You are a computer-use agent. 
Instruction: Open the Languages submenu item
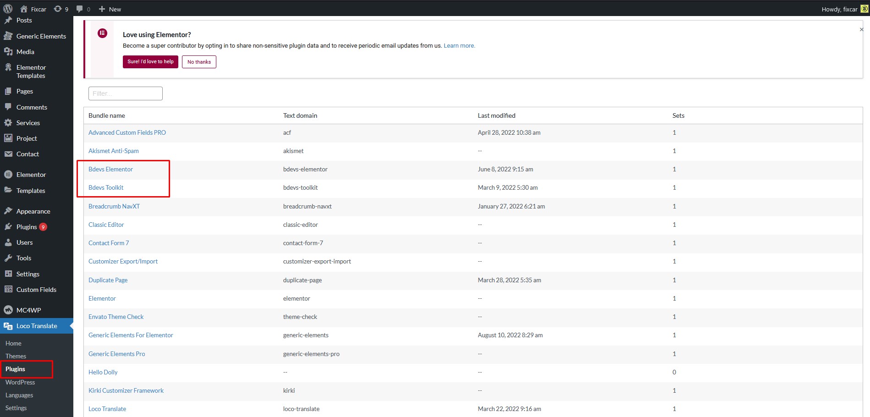19,395
